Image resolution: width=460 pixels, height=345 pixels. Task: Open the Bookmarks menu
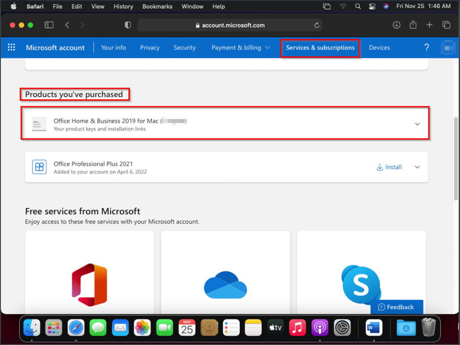point(157,6)
